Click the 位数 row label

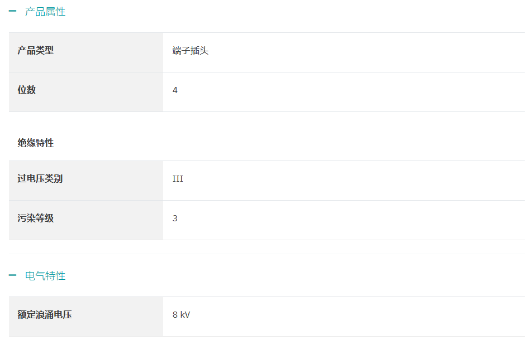coord(27,90)
